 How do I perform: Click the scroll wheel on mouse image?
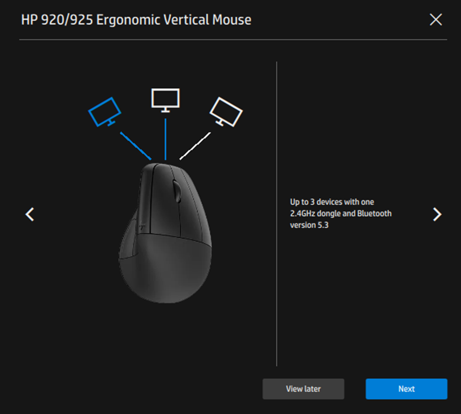click(177, 191)
